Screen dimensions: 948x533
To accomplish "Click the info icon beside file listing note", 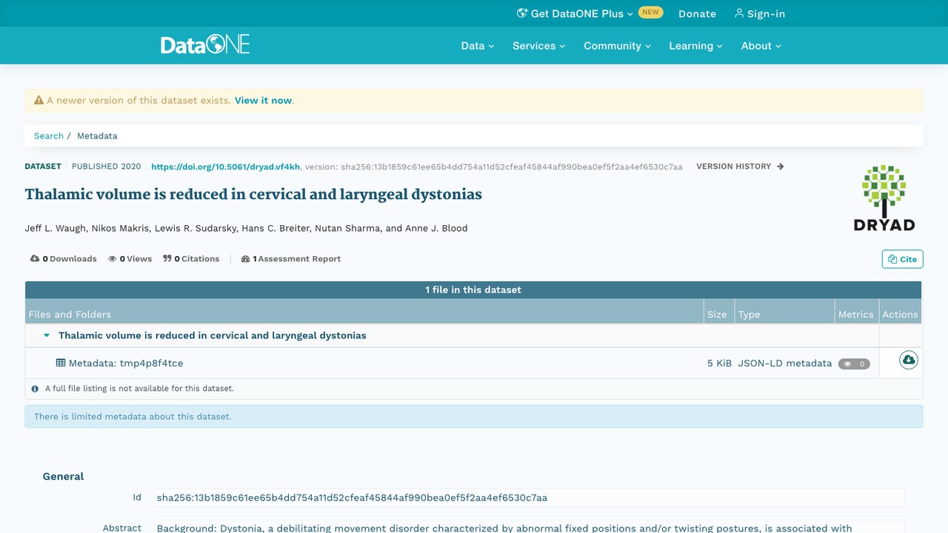I will [35, 388].
